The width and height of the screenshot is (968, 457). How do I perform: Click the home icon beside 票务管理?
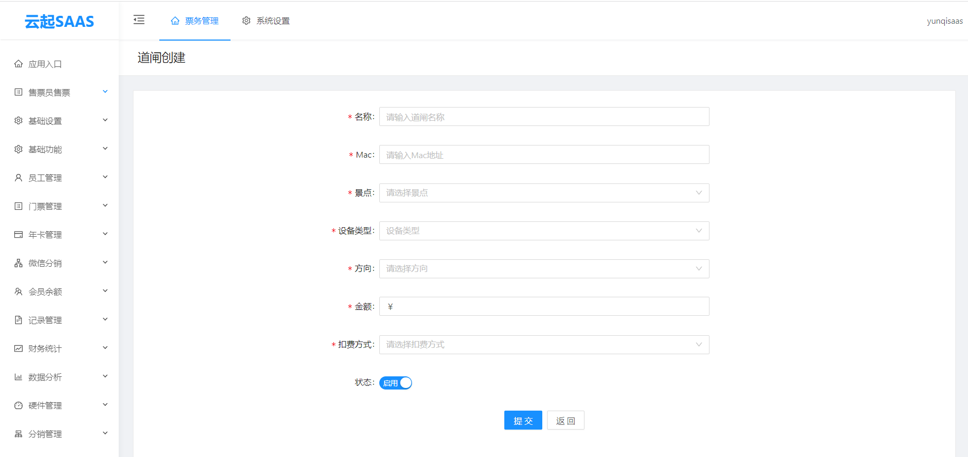pyautogui.click(x=175, y=21)
